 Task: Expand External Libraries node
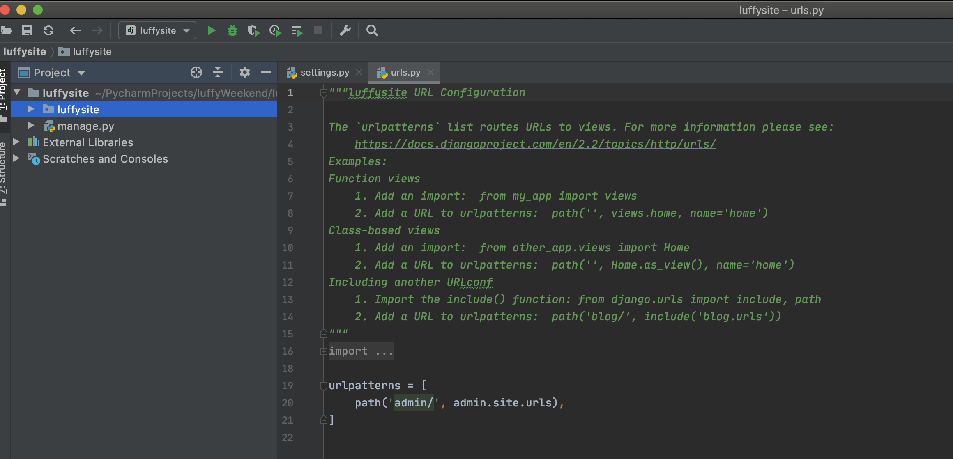[16, 142]
